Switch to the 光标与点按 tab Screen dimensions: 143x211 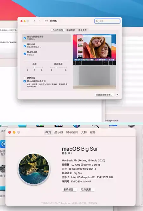[58, 30]
